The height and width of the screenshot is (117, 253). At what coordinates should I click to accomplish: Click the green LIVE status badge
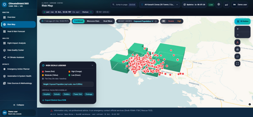211,5
